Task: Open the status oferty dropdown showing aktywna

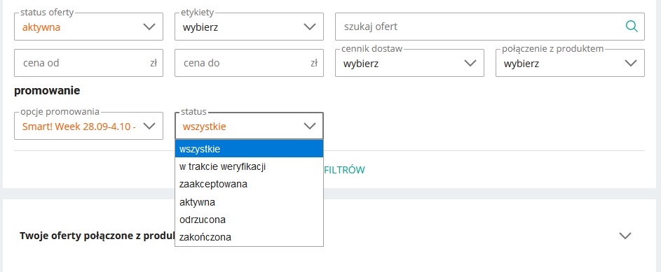Action: [88, 27]
